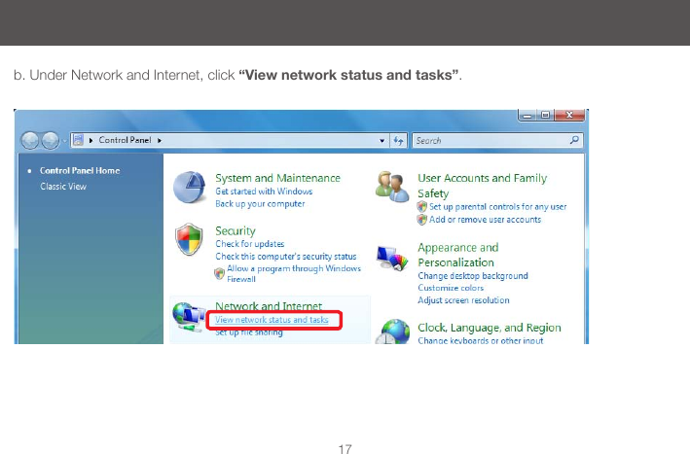Open System and Maintenance category
The height and width of the screenshot is (454, 690).
277,178
